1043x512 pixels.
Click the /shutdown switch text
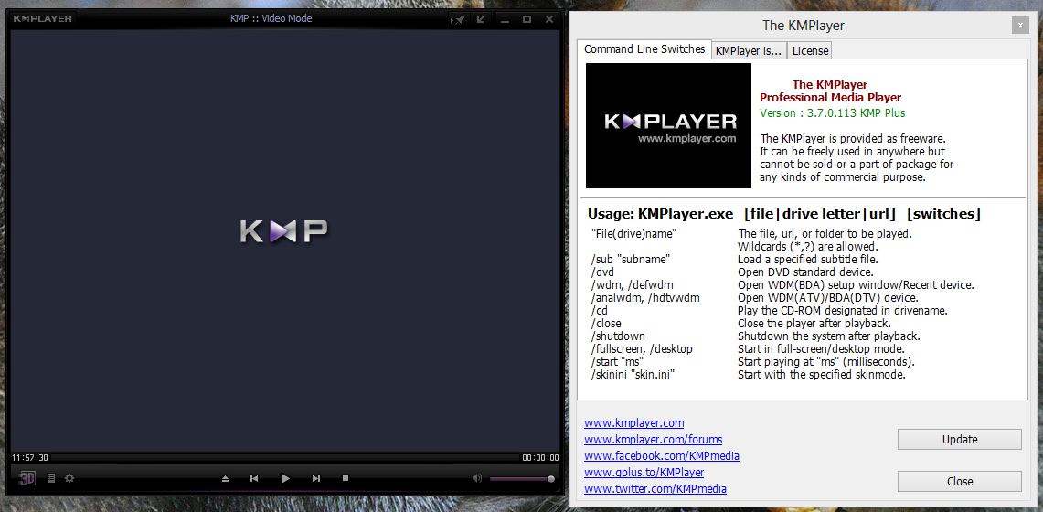point(618,336)
